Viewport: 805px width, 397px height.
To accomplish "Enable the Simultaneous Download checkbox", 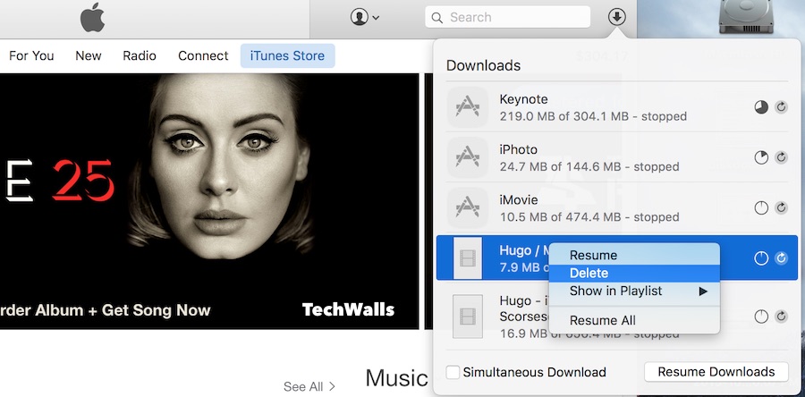I will pos(453,372).
